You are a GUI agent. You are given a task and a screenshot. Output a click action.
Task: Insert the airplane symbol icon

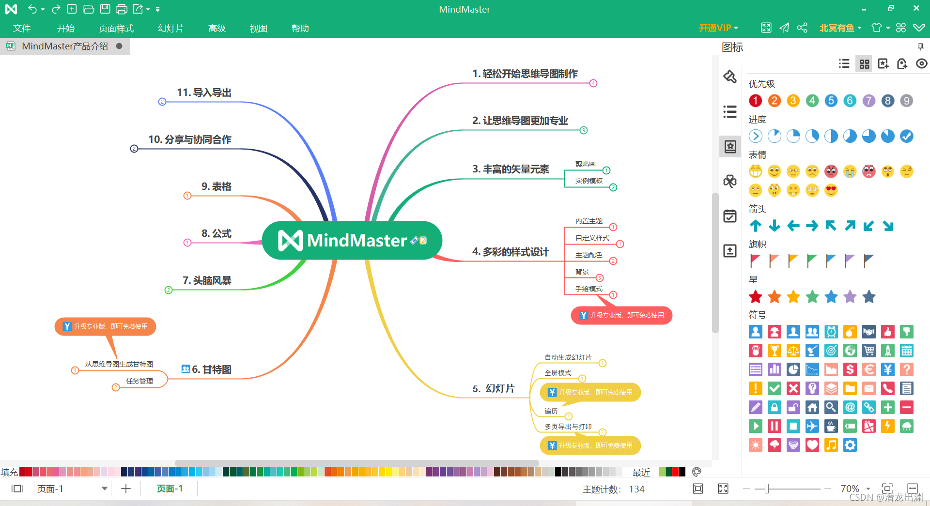812,426
